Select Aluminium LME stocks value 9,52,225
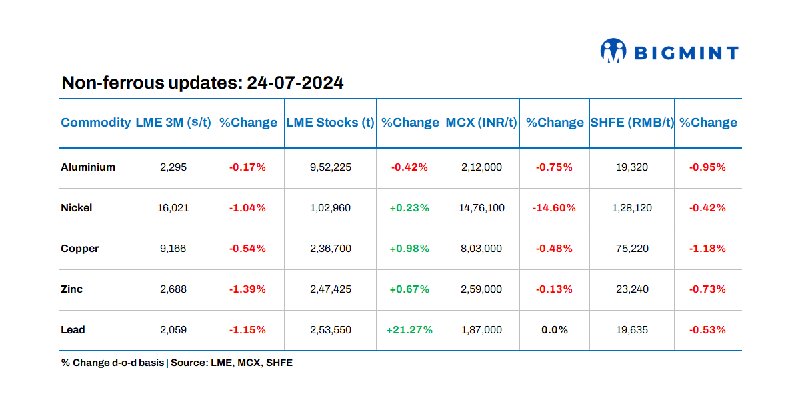Screen dimensions: 800x400 [330, 167]
